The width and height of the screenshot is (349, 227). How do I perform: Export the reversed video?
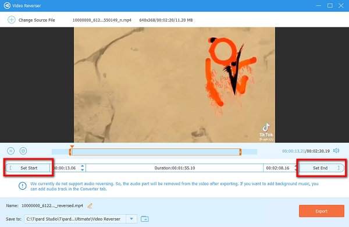[322, 211]
